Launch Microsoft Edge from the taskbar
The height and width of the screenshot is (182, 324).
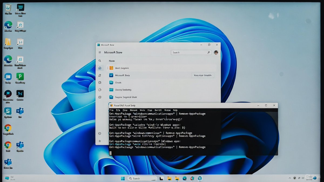185,178
